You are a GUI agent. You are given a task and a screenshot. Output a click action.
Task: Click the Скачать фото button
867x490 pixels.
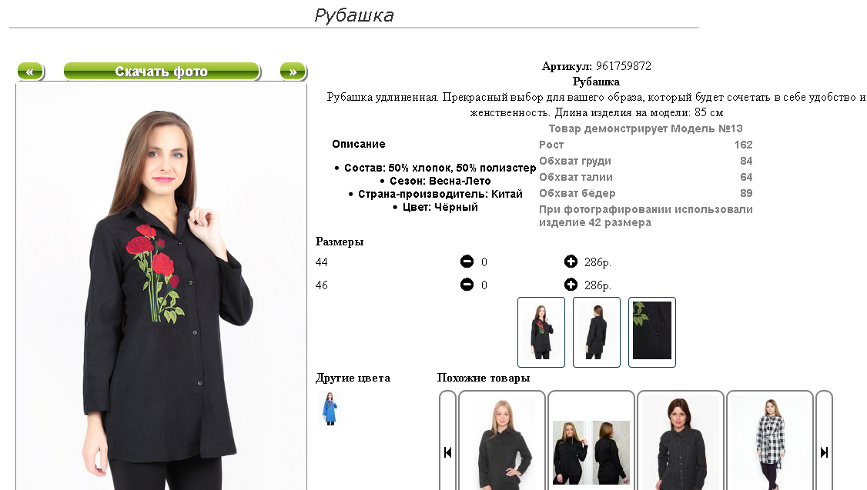click(162, 72)
